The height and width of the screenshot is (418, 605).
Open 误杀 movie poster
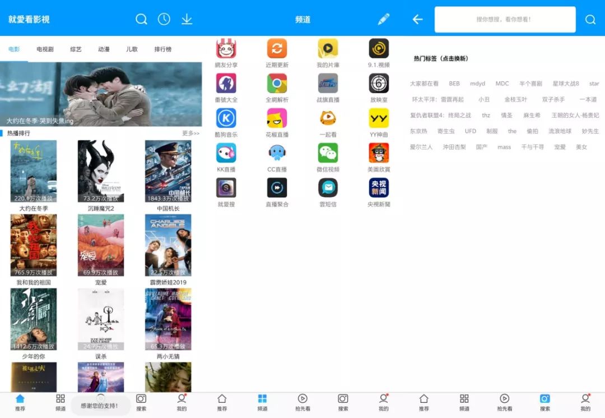101,319
